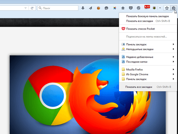
Task: Expand the Mozilla Firefox folder arrow
Action: [x=173, y=69]
